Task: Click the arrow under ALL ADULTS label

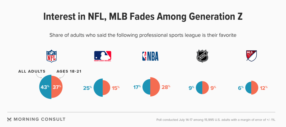Action: point(38,76)
